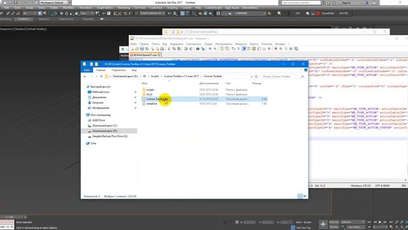Viewport: 408px width, 230px height.
Task: Expand the address bar history dropdown
Action: tap(252, 77)
